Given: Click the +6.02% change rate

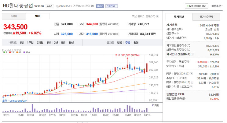Looking at the screenshot, I should (x=35, y=33).
